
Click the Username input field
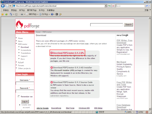coord(25,83)
